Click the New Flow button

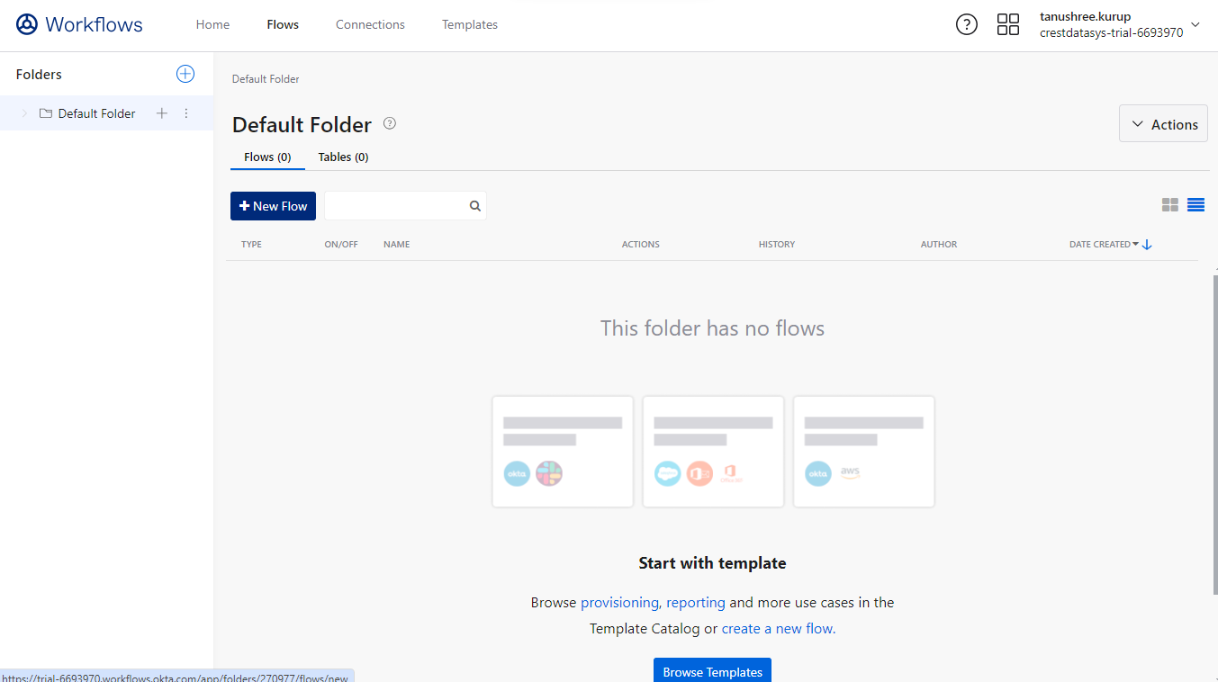coord(273,206)
